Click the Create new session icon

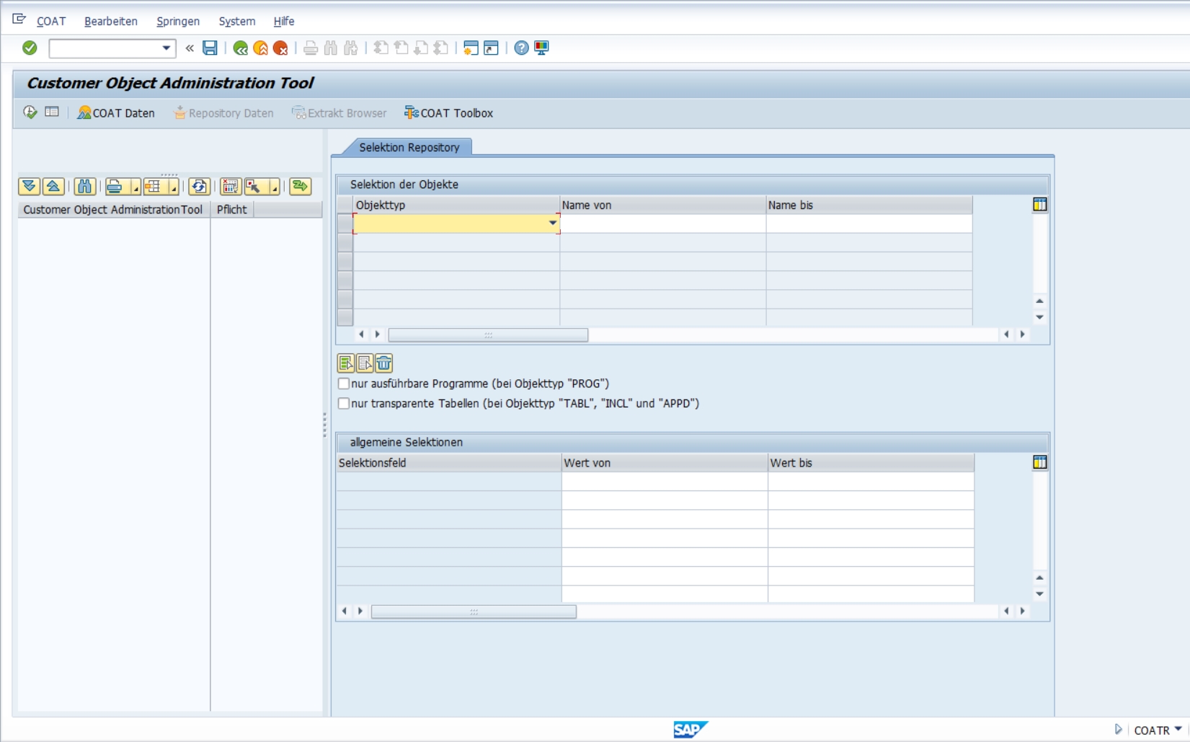coord(471,48)
